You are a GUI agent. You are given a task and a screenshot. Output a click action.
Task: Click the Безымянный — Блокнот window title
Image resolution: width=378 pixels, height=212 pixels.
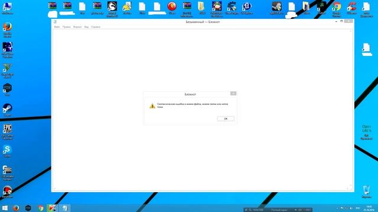coord(203,22)
